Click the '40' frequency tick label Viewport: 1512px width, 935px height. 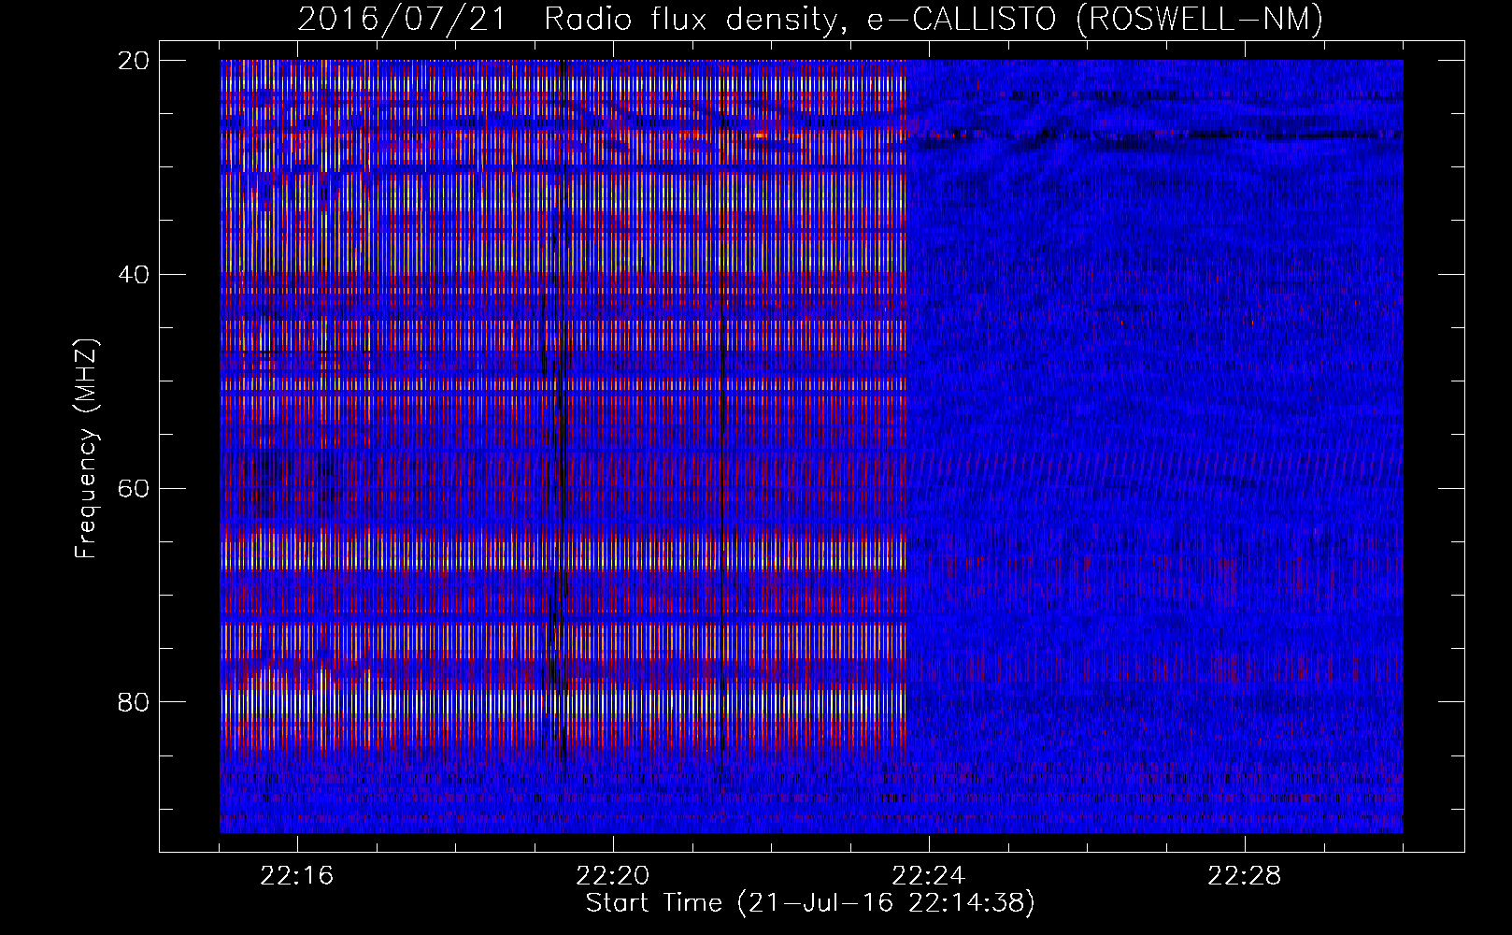click(135, 275)
